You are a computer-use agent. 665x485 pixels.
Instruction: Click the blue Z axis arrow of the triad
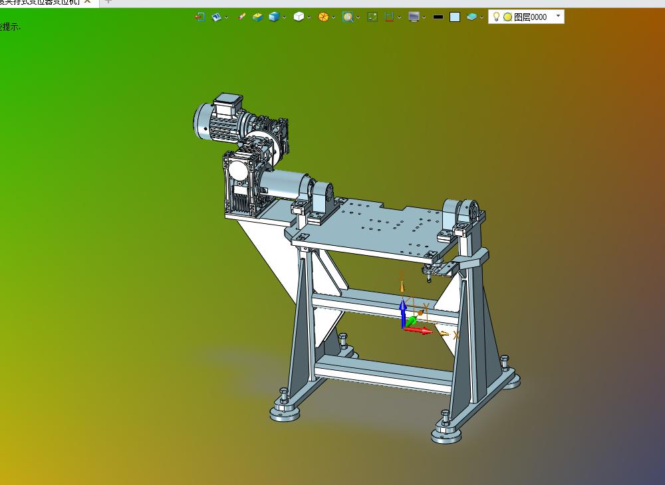click(x=403, y=313)
